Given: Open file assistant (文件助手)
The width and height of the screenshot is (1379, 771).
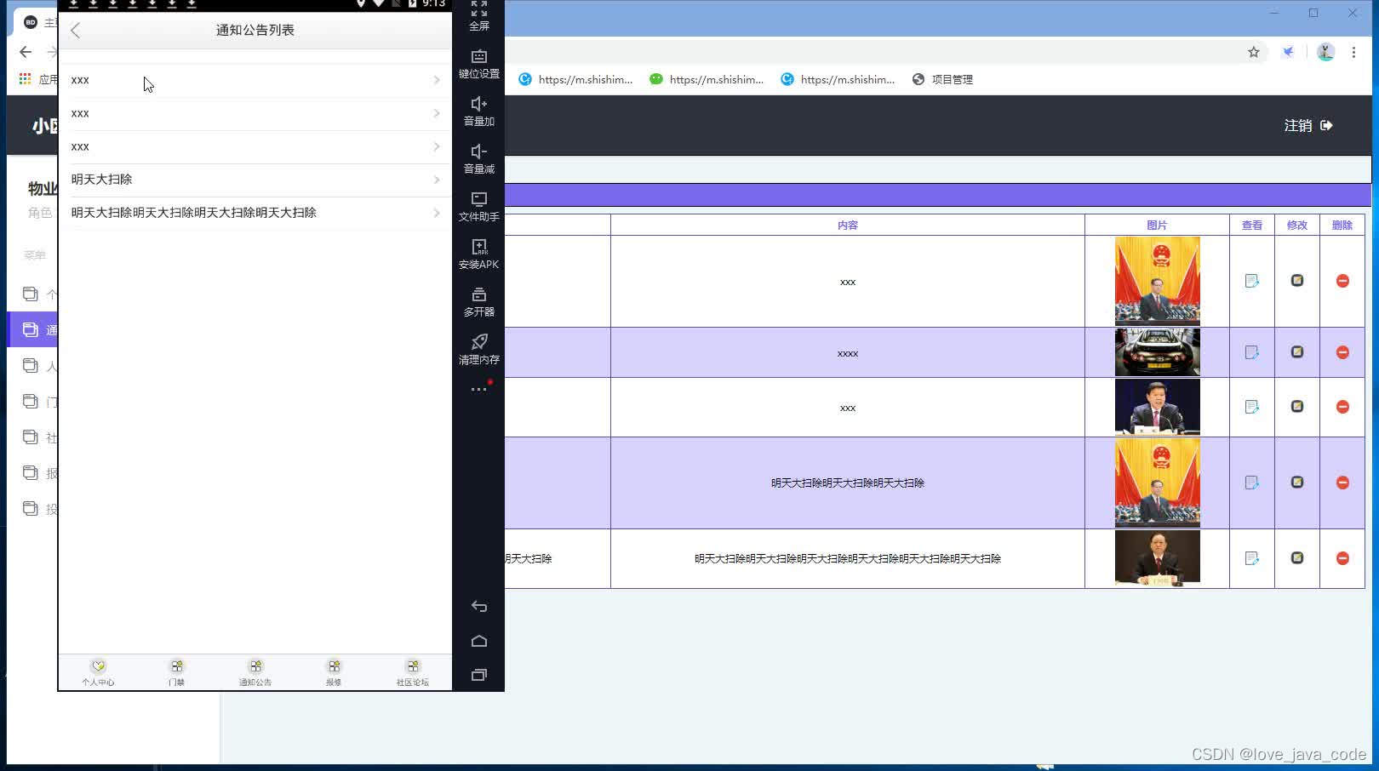Looking at the screenshot, I should 479,207.
